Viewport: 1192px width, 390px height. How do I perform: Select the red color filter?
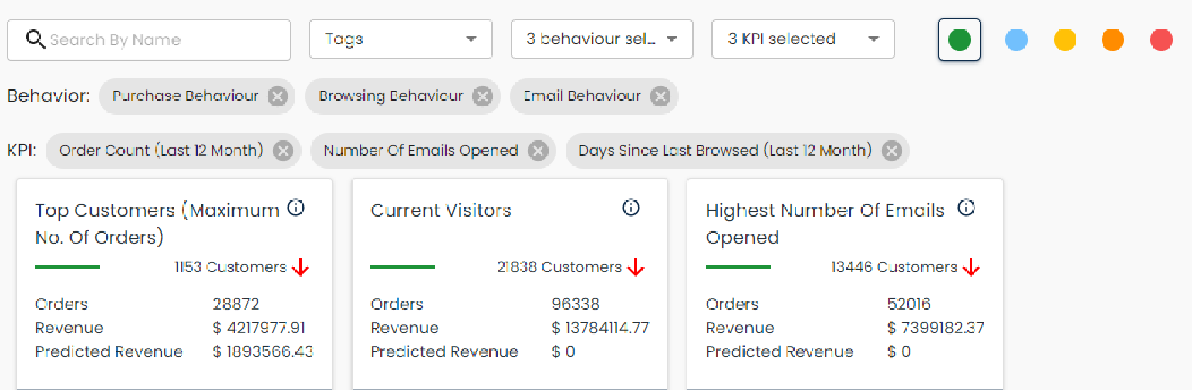click(1161, 40)
